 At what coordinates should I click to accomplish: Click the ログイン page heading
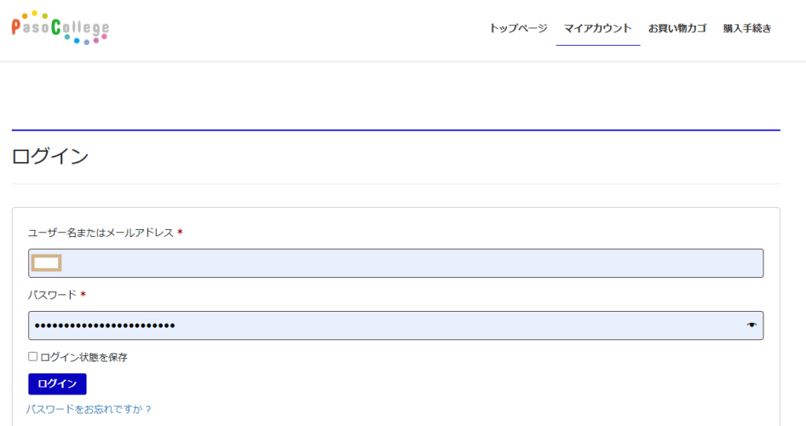tap(50, 156)
